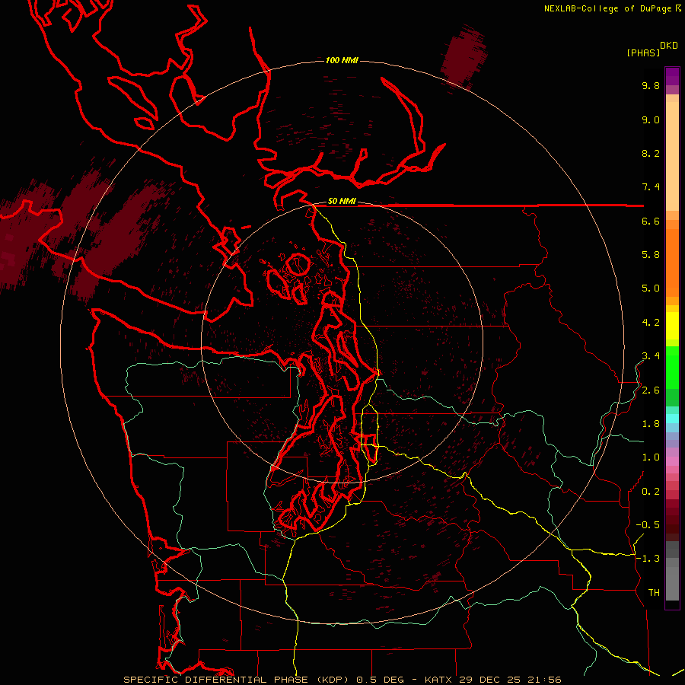Click the 7.4 legend value
Image resolution: width=685 pixels, height=685 pixels.
[x=651, y=187]
